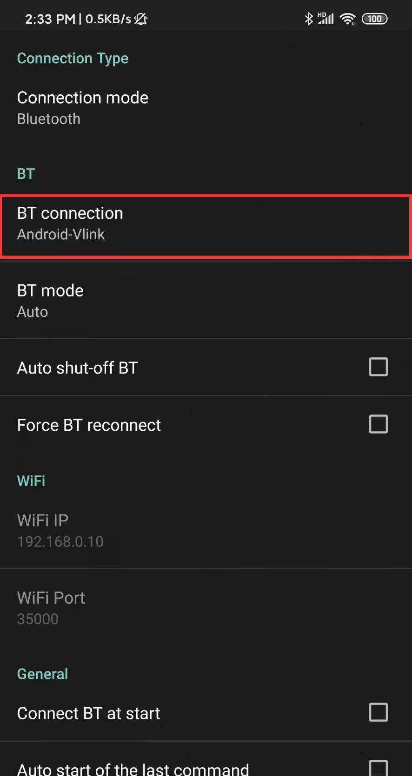The width and height of the screenshot is (412, 776).
Task: Enable the Auto shut-off BT checkbox
Action: coord(379,367)
